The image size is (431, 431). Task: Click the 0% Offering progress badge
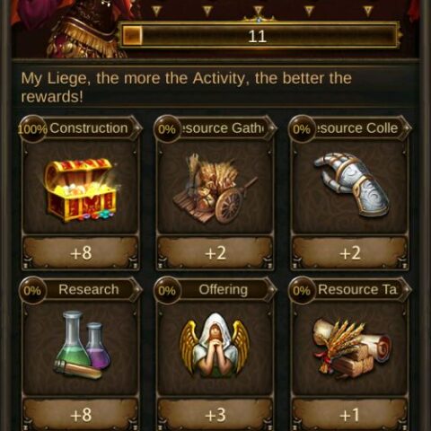click(167, 290)
